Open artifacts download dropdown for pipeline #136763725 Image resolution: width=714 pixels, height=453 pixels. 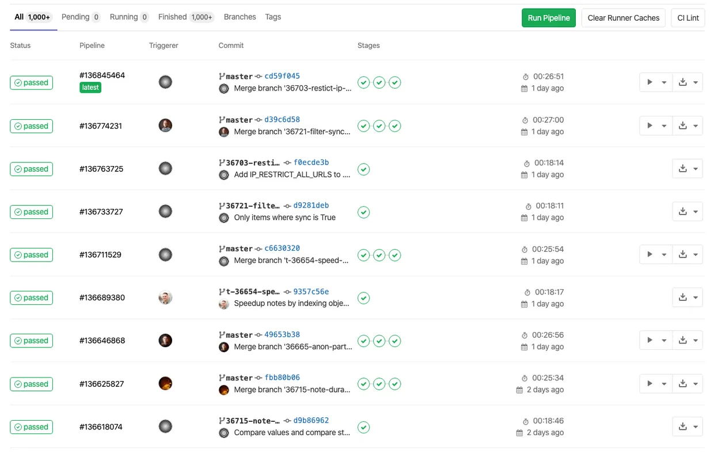click(x=688, y=169)
